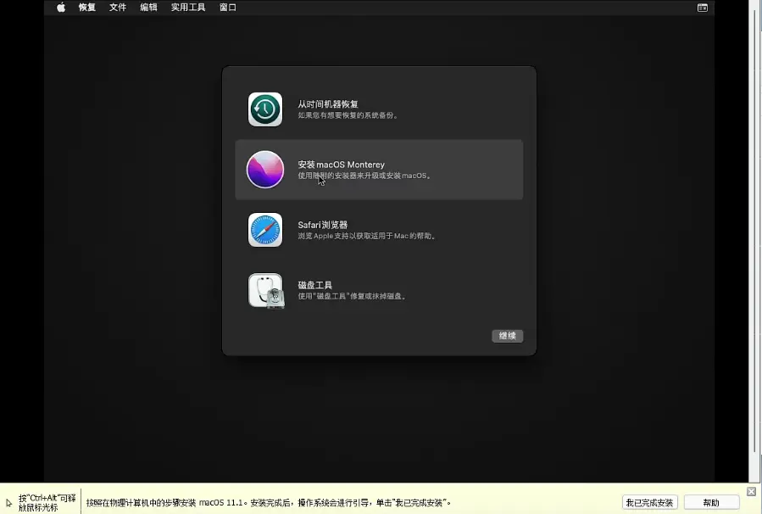762x514 pixels.
Task: Choose the Safari浏览器 option title
Action: [x=323, y=225]
